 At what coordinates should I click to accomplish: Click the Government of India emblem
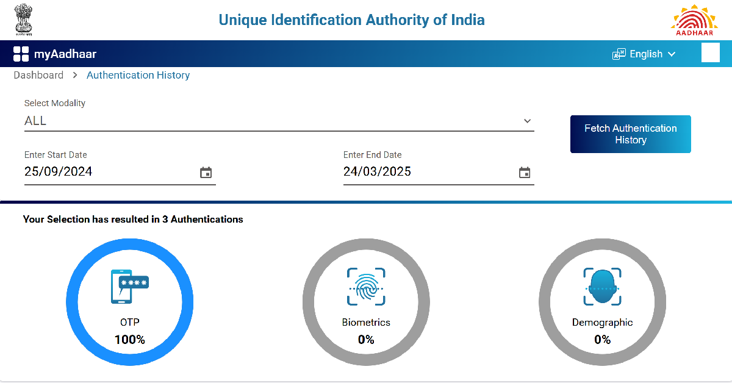coord(23,20)
